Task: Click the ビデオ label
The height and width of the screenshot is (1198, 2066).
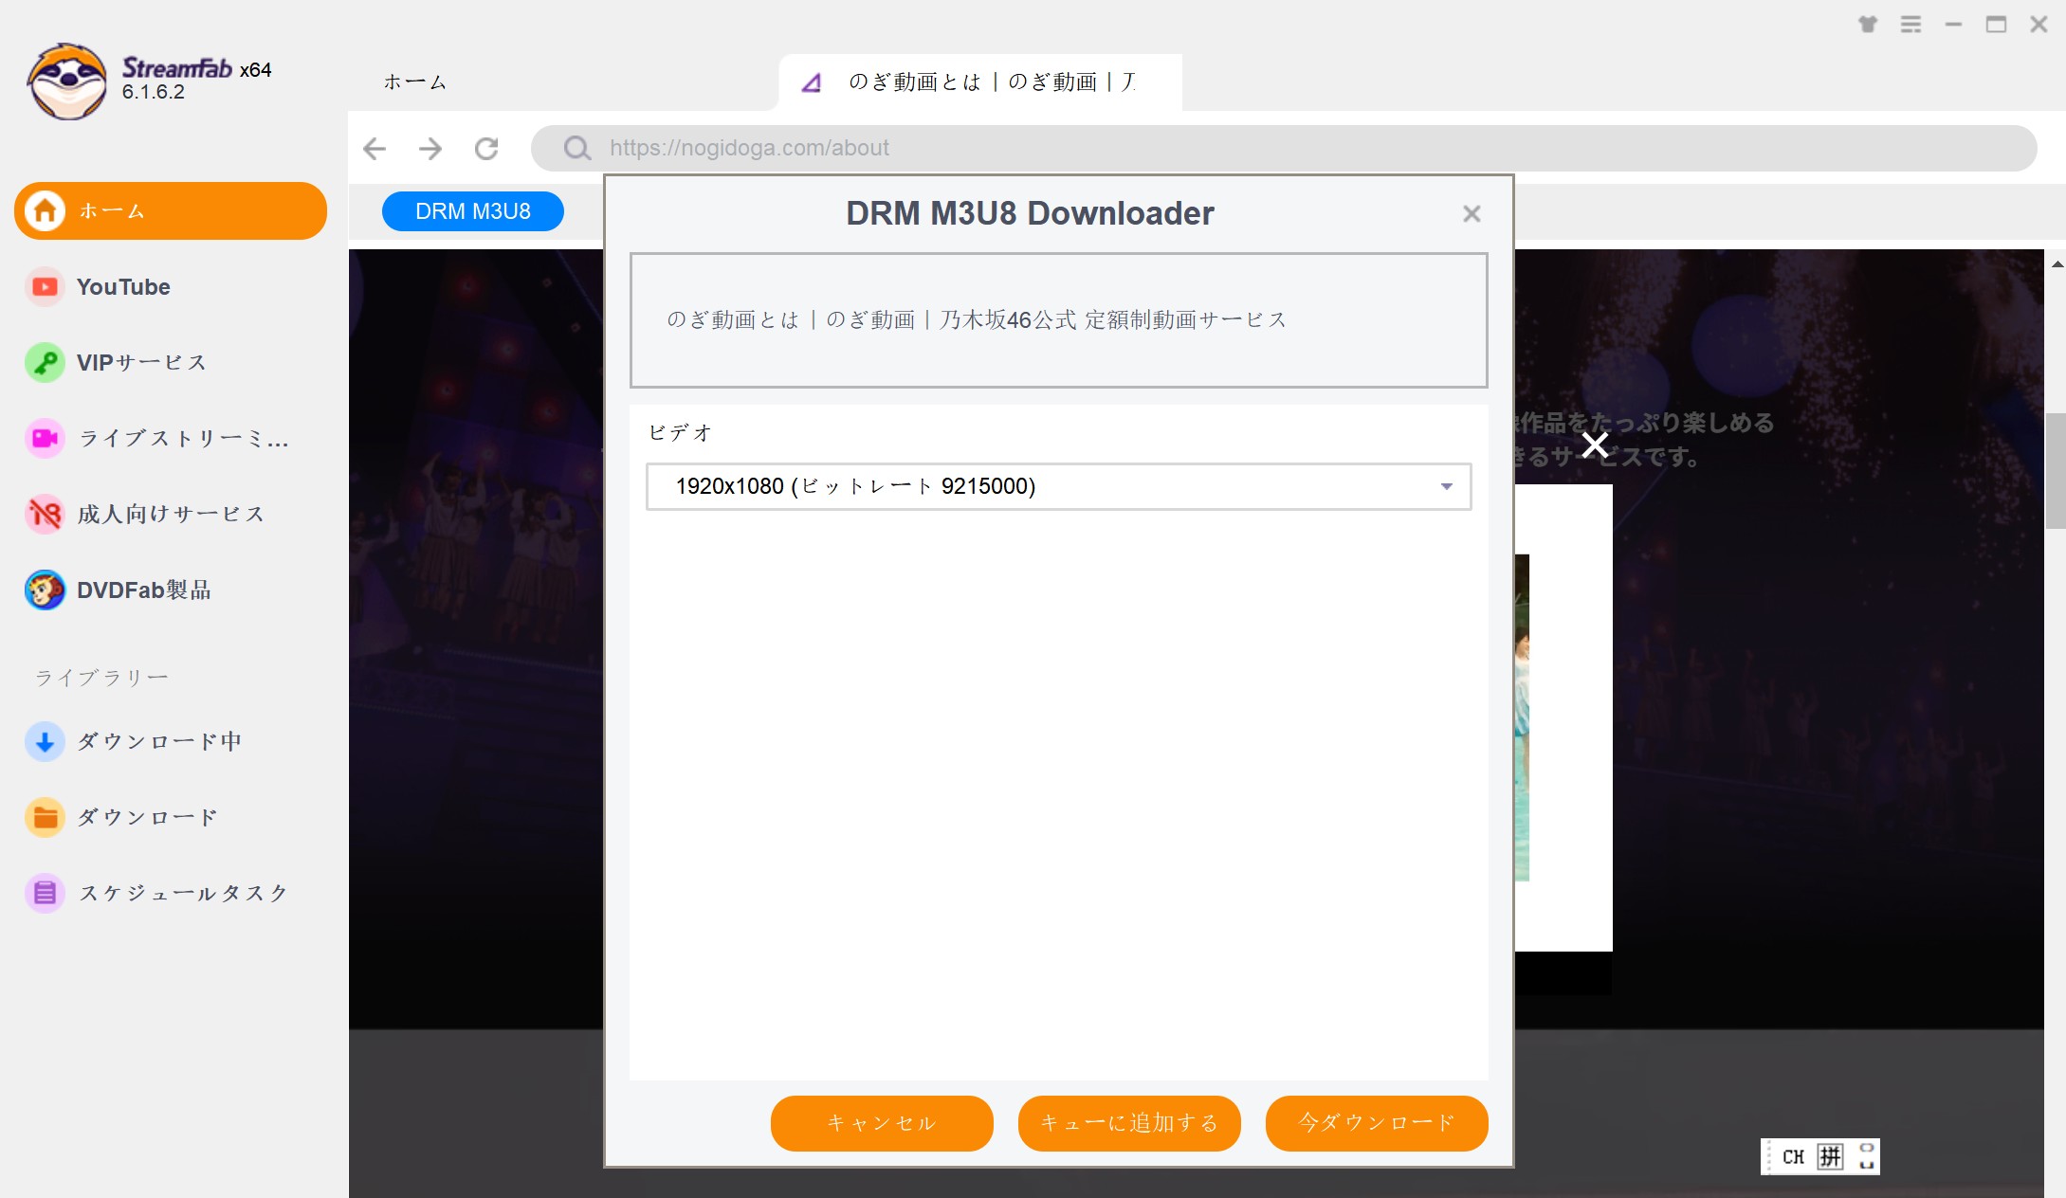Action: pyautogui.click(x=680, y=433)
